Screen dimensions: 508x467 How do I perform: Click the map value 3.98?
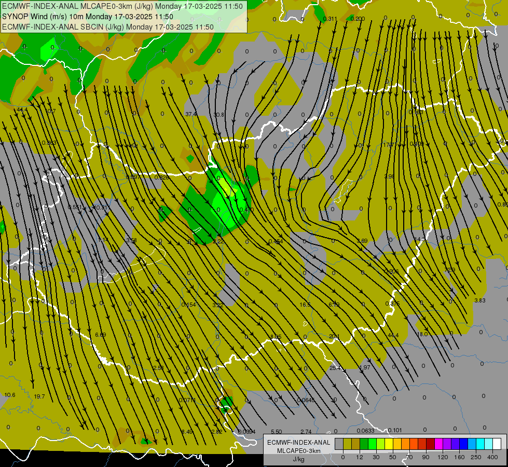(389, 176)
